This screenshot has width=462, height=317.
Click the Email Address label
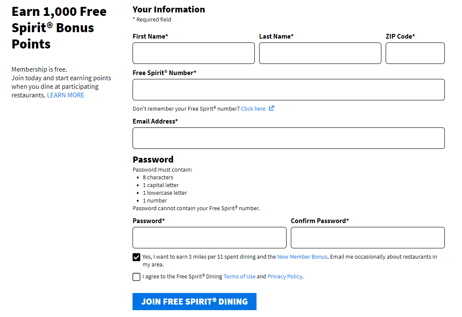click(155, 121)
